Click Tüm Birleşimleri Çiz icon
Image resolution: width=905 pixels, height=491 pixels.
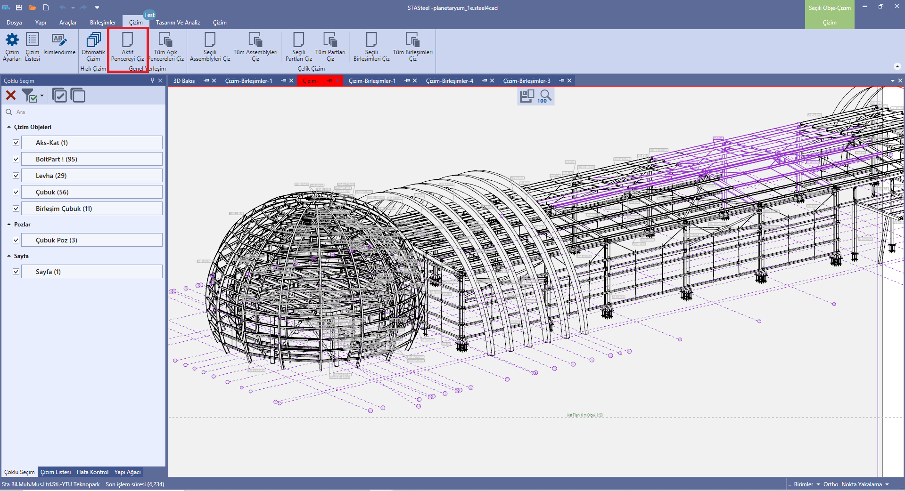click(412, 41)
